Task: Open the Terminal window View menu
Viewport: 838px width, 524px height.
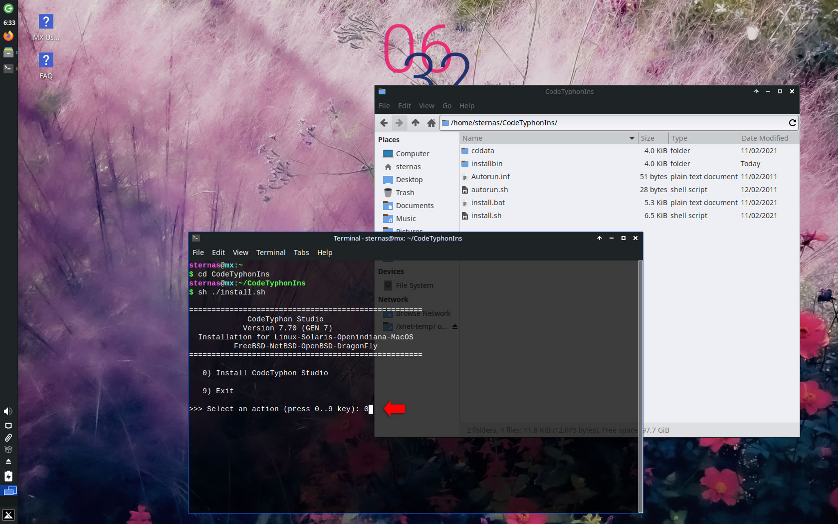Action: click(240, 253)
